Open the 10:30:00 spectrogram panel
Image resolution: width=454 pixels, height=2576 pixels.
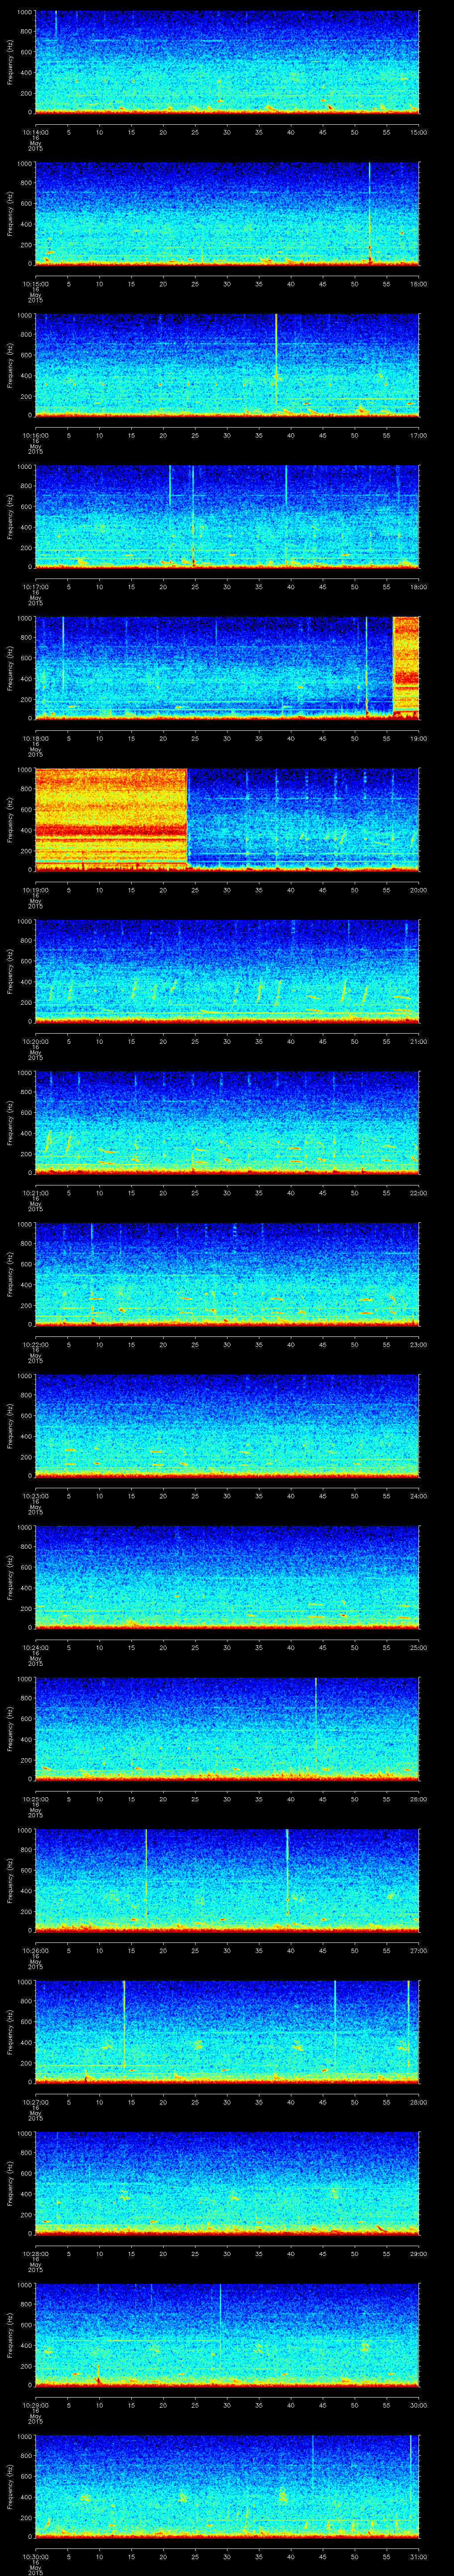coord(227,2486)
